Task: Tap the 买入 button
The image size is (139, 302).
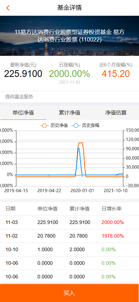Action: click(69, 293)
